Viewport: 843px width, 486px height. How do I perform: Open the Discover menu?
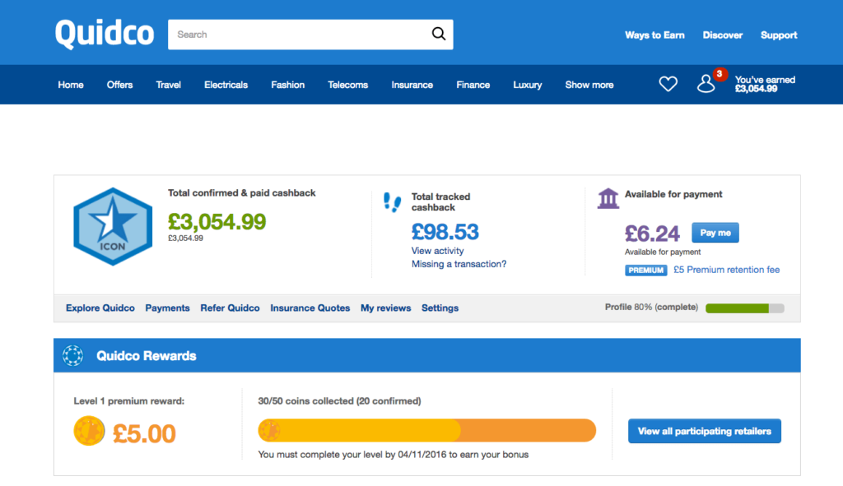pos(723,35)
